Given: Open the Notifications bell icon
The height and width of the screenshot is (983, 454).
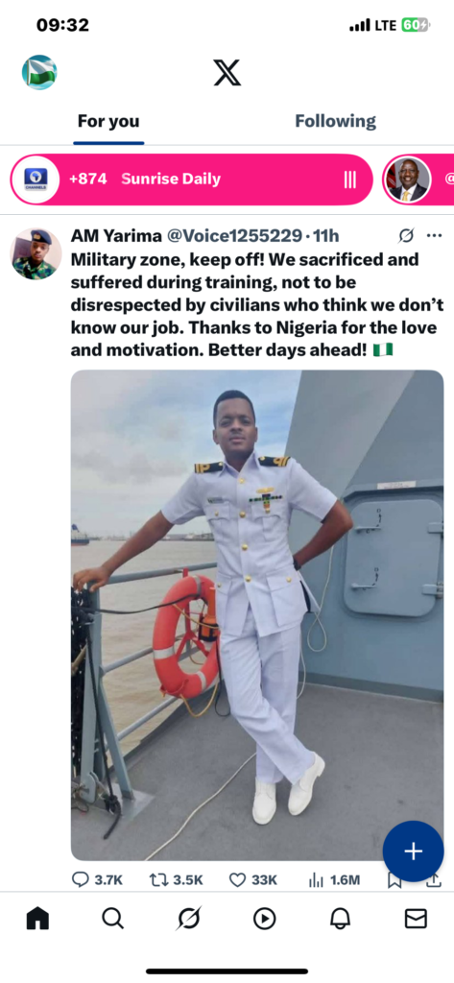Looking at the screenshot, I should pyautogui.click(x=340, y=919).
